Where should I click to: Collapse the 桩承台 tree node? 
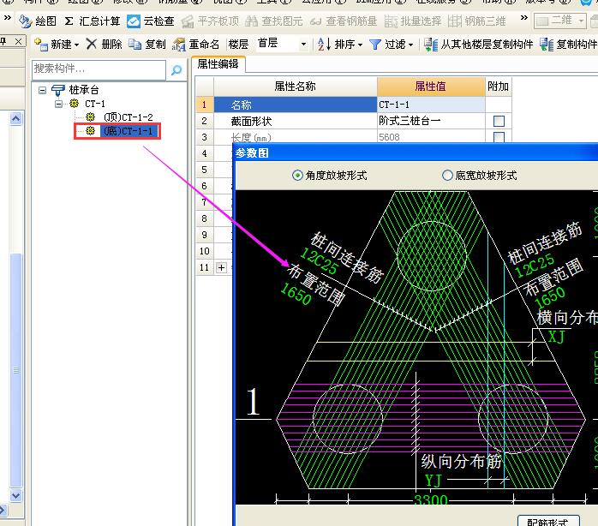42,91
